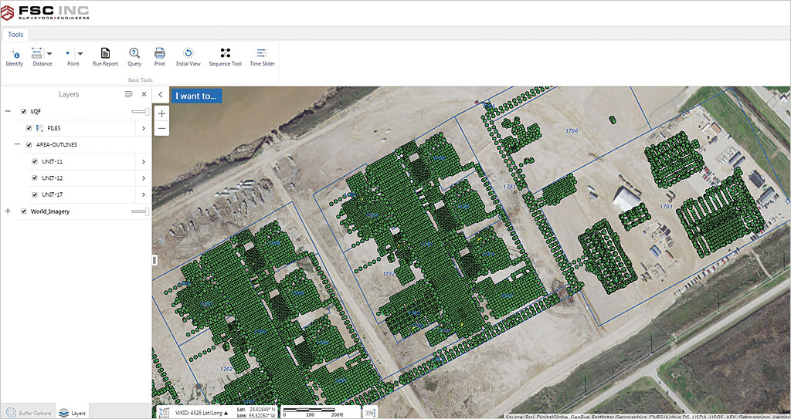Click the Print tool icon
The height and width of the screenshot is (419, 791).
point(159,53)
